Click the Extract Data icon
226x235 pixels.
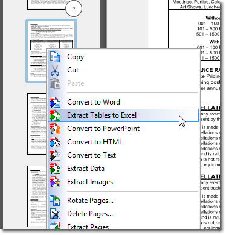coord(55,169)
